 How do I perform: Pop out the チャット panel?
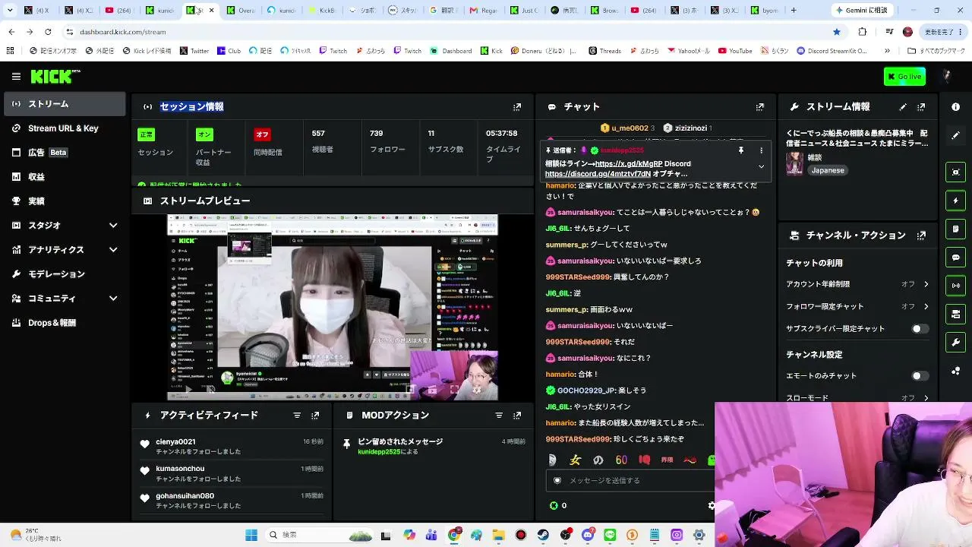coord(760,107)
